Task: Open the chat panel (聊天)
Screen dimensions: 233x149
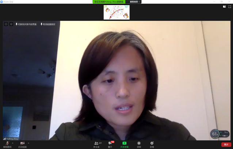Action: coord(110,144)
